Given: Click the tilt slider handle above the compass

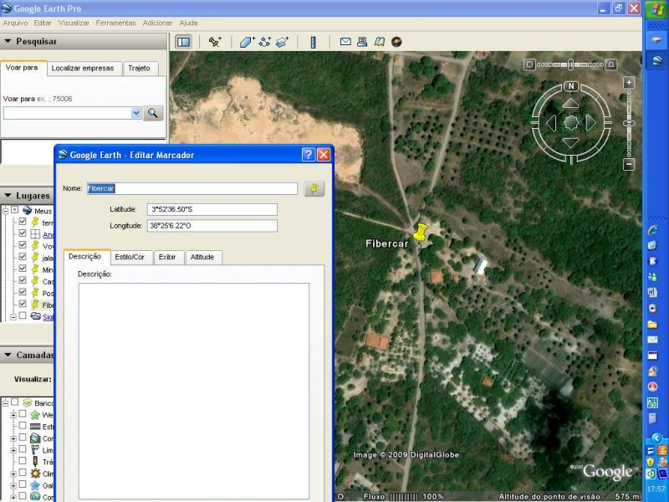Looking at the screenshot, I should tap(571, 65).
